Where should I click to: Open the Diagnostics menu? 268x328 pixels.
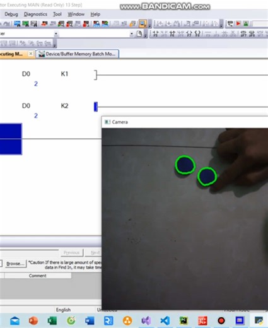pyautogui.click(x=35, y=15)
